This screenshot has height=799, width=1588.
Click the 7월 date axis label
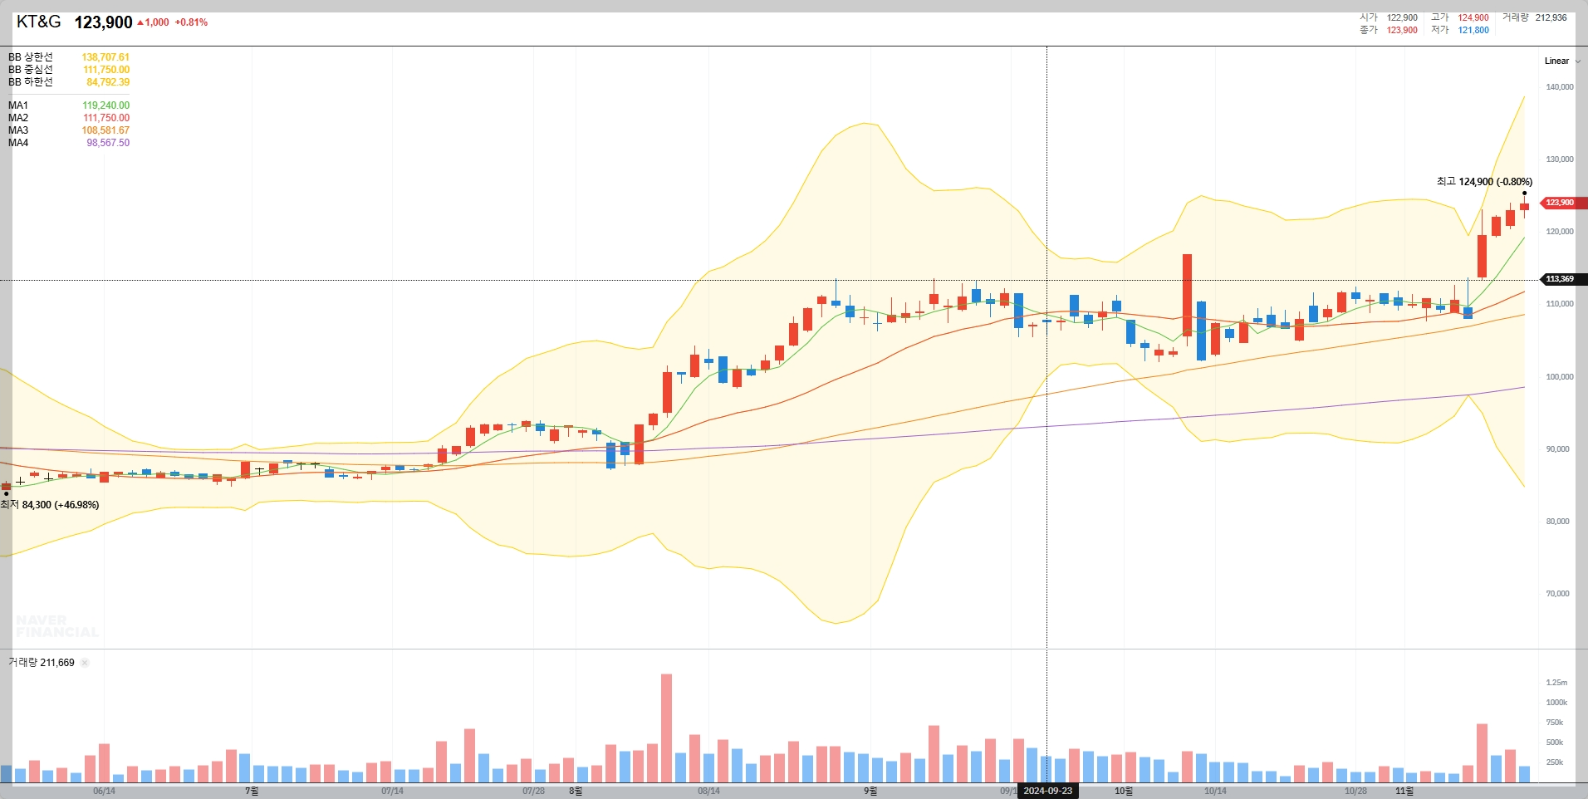click(x=252, y=792)
